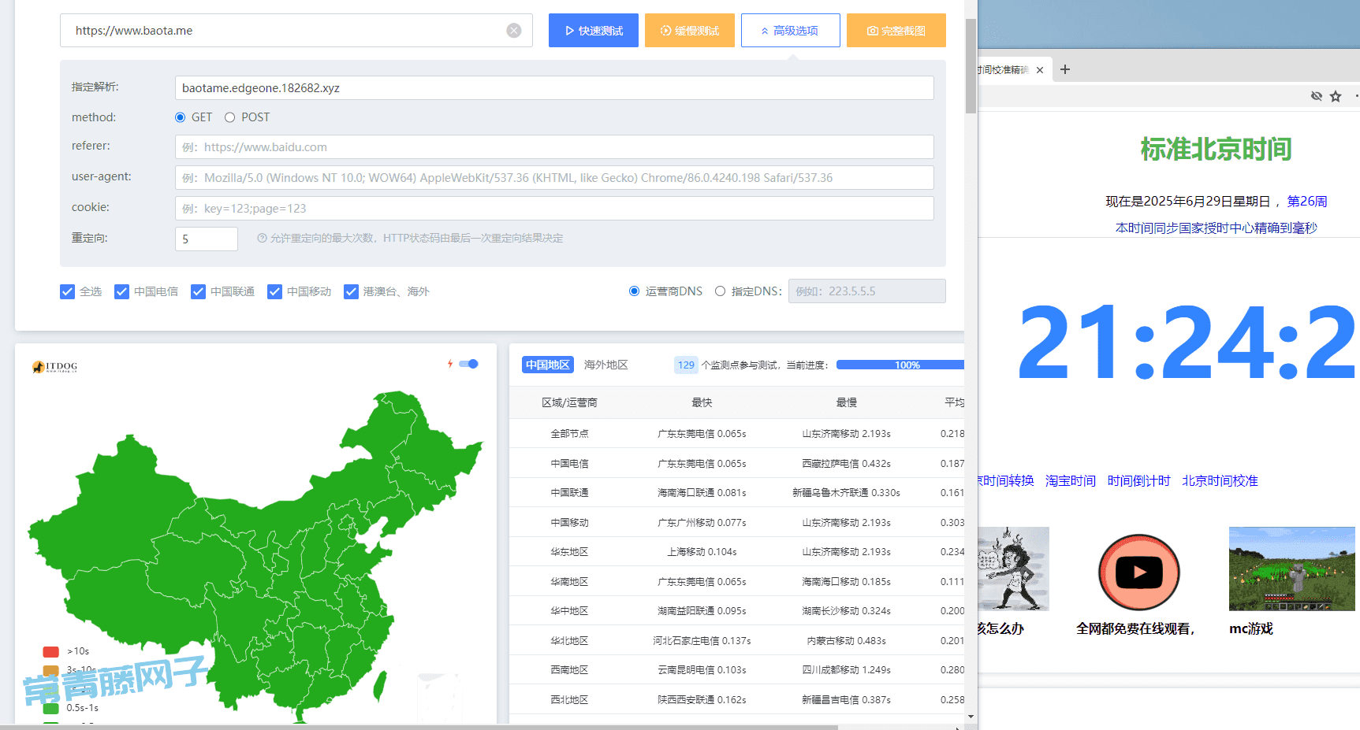
Task: Toggle the map panel's lightning switch
Action: coord(469,364)
